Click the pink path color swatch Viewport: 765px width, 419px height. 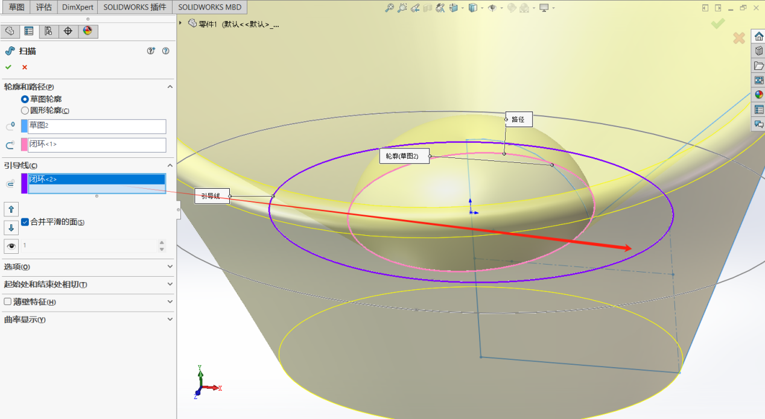[24, 145]
